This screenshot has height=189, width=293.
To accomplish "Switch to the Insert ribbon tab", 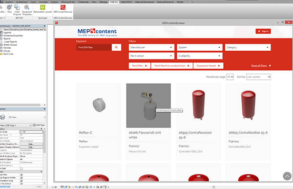I will [x=33, y=2].
